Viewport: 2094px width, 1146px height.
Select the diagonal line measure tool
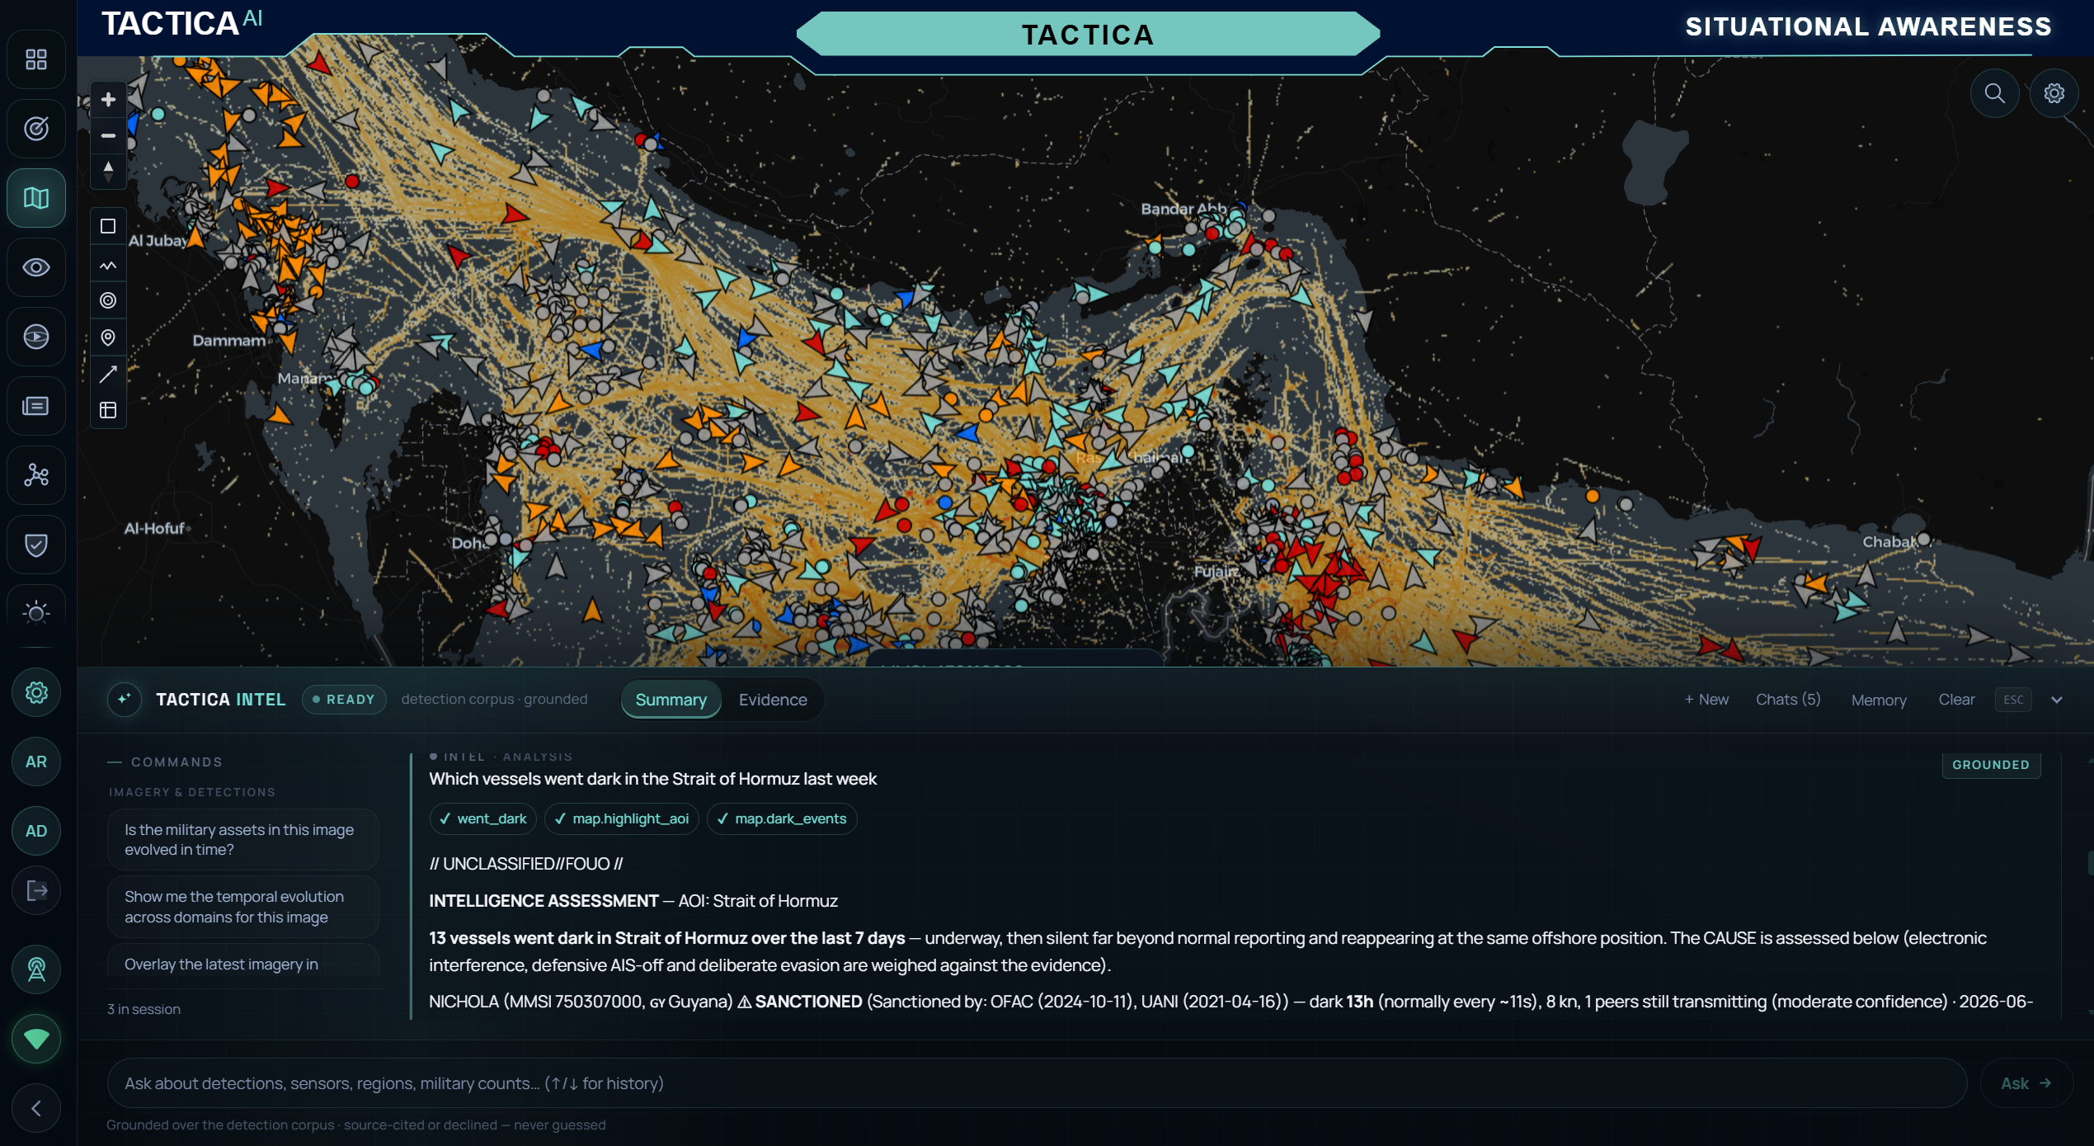(108, 375)
